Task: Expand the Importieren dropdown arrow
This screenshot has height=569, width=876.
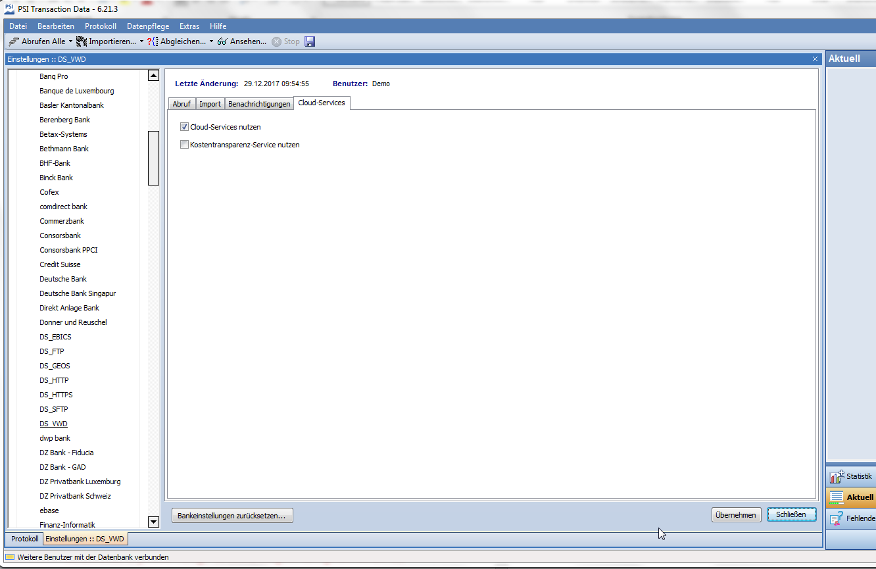Action: point(141,41)
